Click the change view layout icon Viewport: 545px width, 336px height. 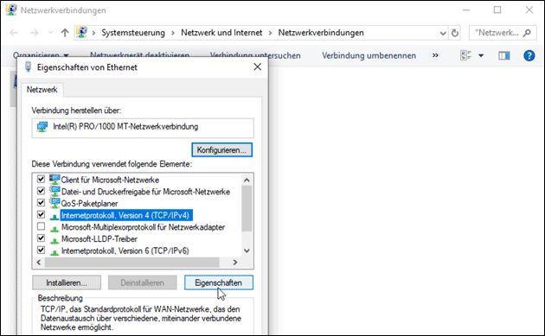[465, 55]
